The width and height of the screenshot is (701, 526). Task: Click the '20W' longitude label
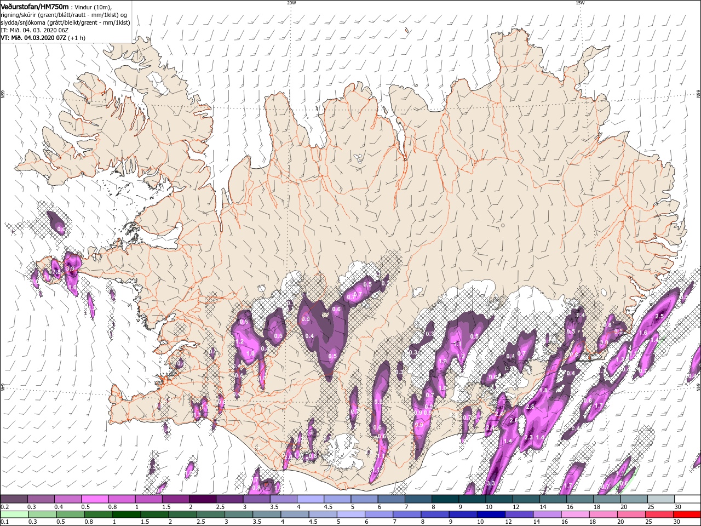[x=291, y=3]
